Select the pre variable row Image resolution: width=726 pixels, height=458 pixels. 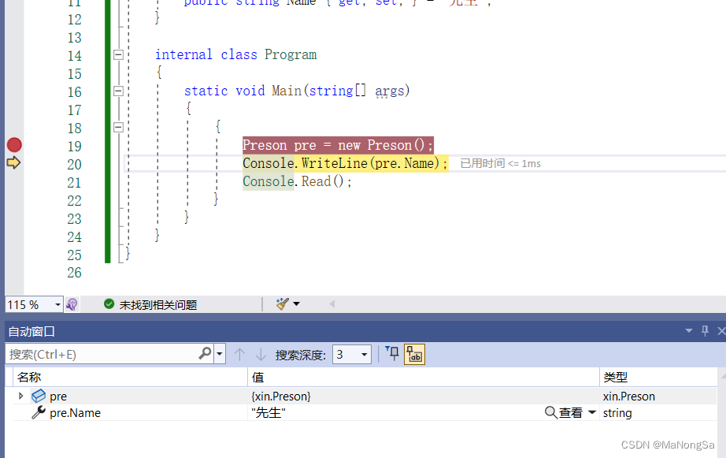point(365,397)
